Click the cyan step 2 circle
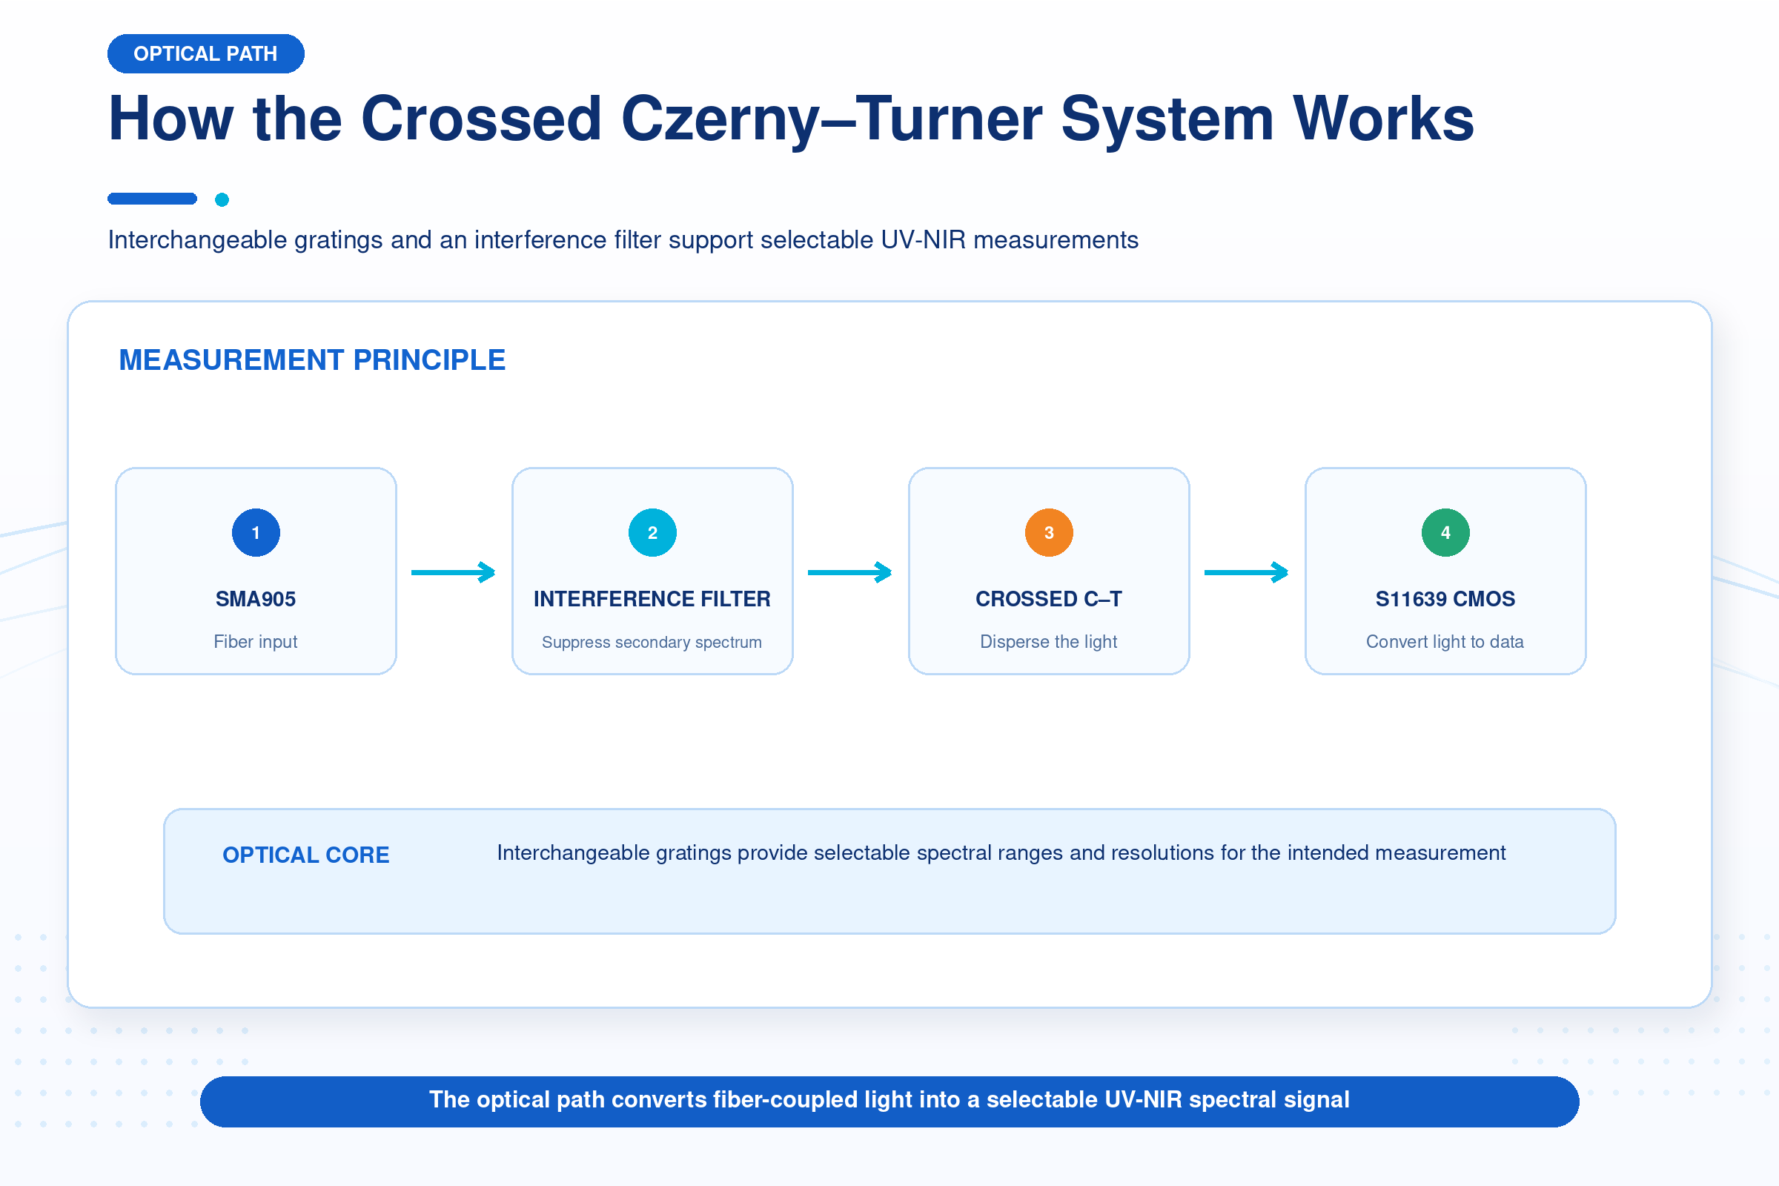 [x=652, y=532]
